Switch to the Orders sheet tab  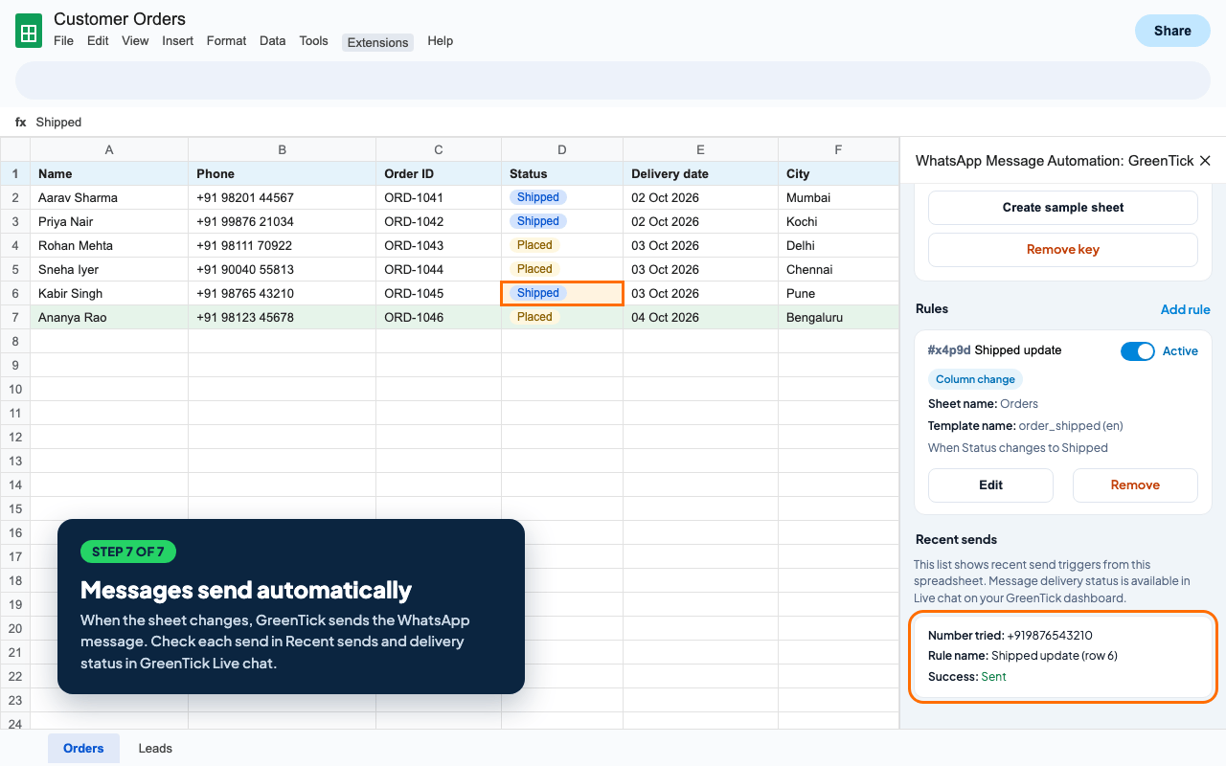click(83, 748)
